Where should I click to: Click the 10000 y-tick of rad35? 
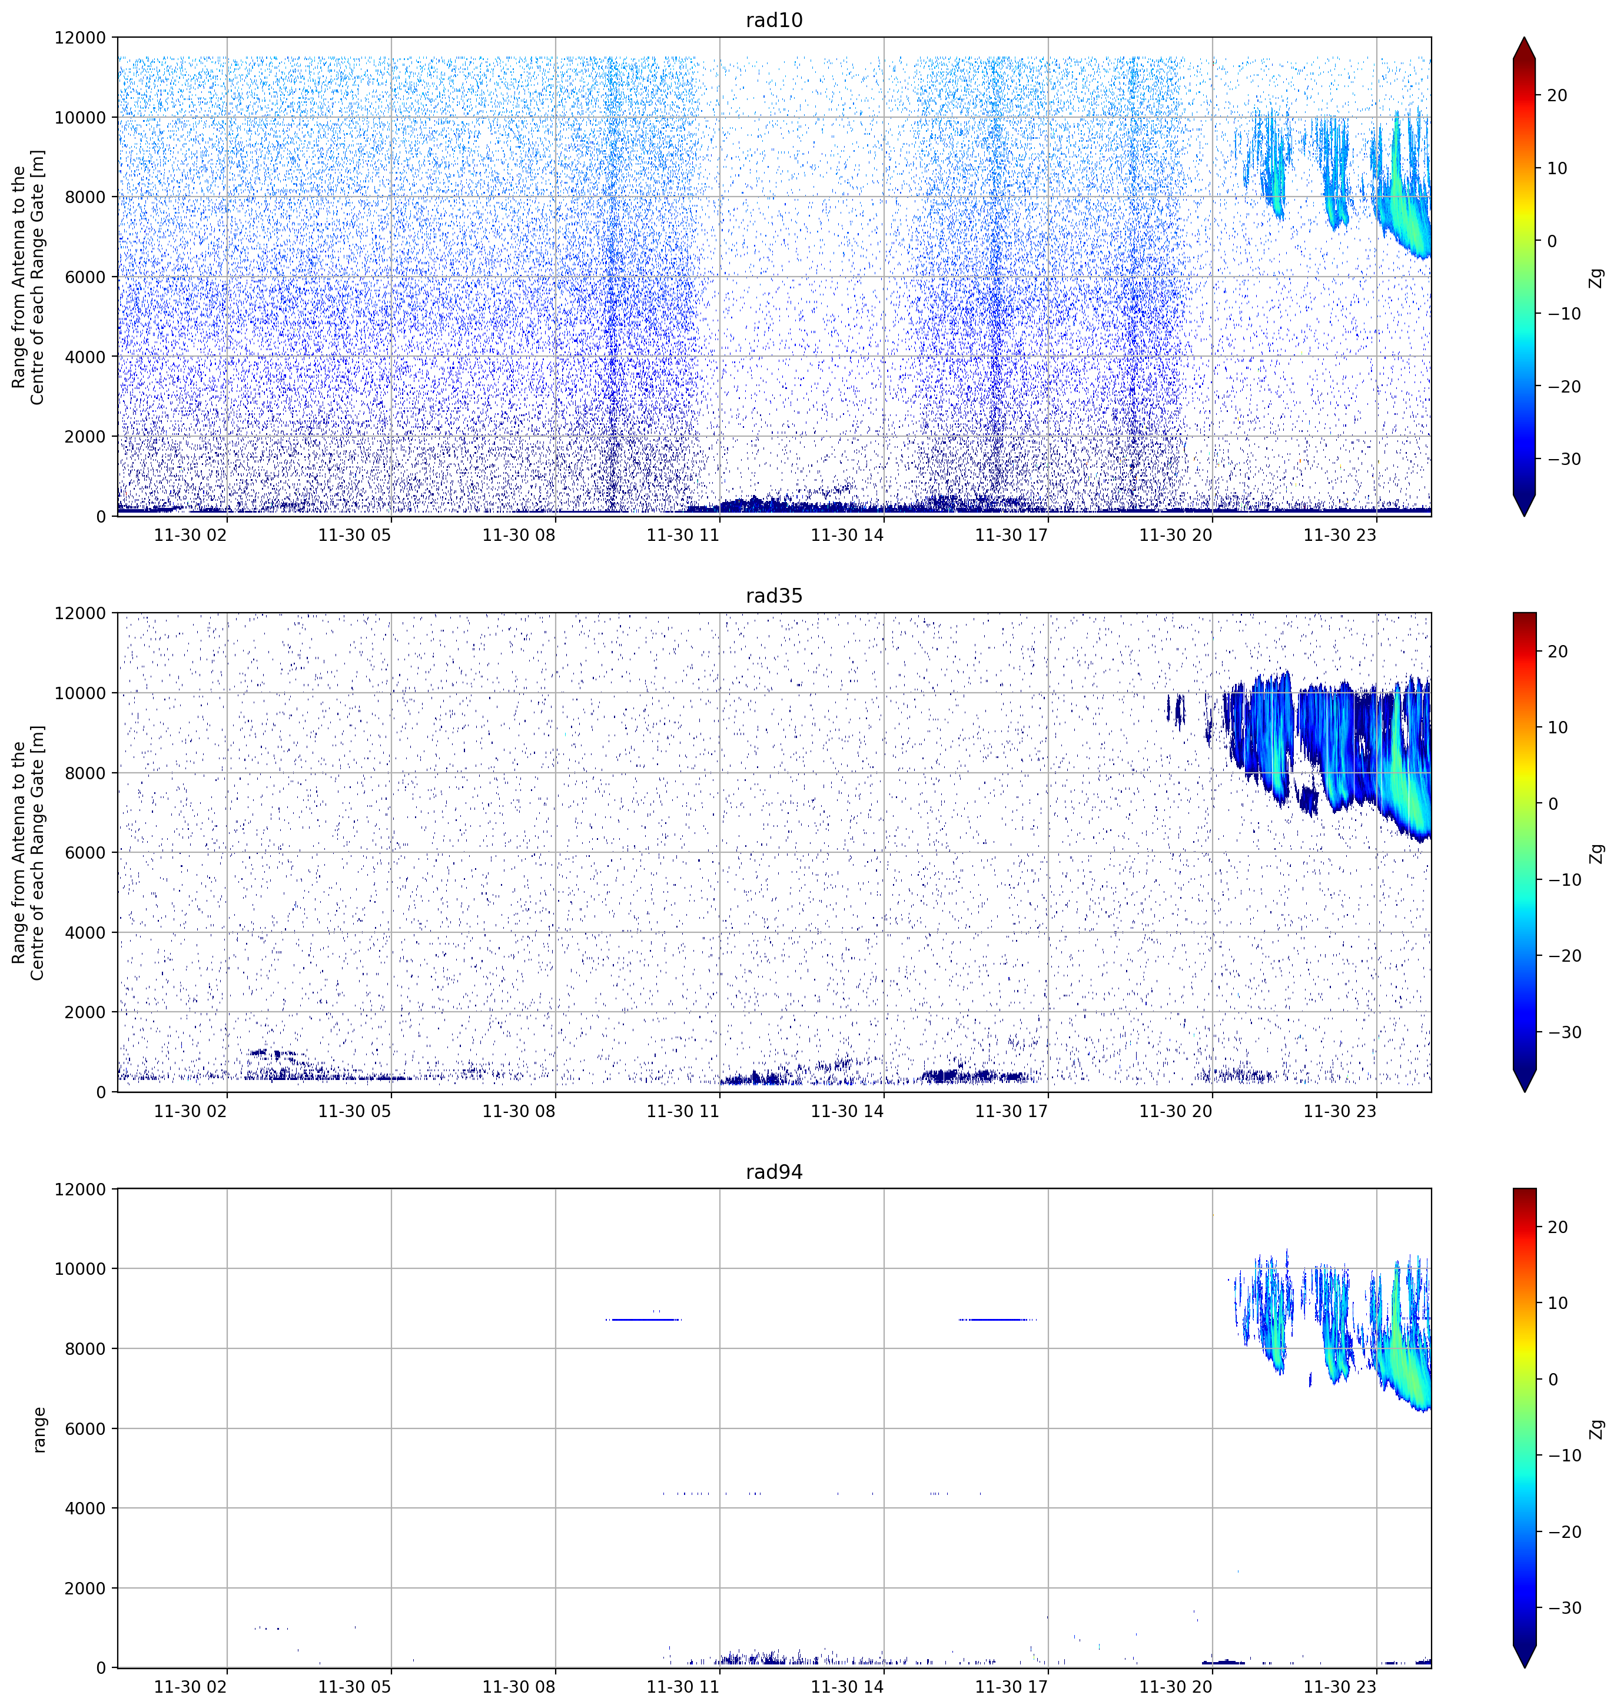[x=80, y=694]
